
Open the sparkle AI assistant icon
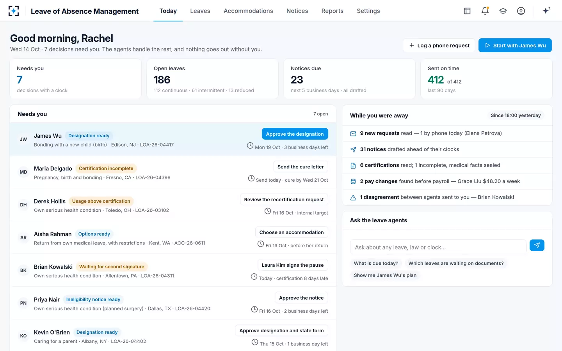[546, 11]
